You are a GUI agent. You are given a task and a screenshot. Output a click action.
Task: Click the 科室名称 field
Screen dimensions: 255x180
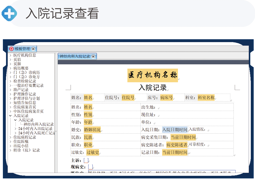pos(206,98)
